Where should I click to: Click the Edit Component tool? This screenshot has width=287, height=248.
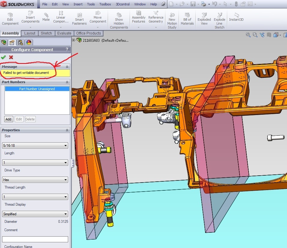10,19
